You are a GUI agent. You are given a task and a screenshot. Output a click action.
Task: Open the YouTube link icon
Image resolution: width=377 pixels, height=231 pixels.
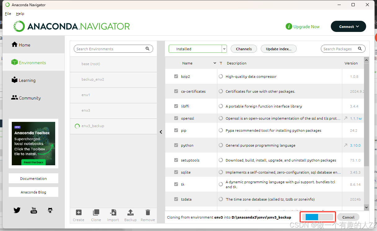coord(34,210)
